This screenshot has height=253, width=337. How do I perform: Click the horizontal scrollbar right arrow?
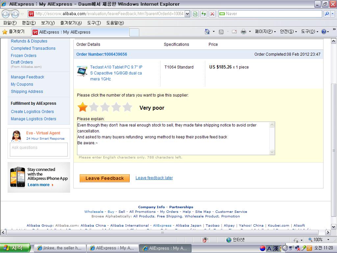(328, 232)
